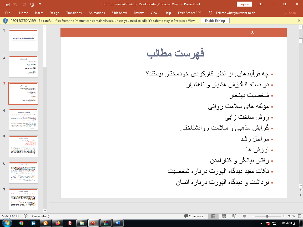Viewport: 303px width, 227px height.
Task: Select slide 6 thumbnail
Action: [x=23, y=173]
